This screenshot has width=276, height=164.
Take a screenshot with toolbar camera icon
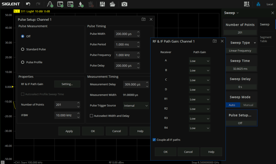point(124,4)
